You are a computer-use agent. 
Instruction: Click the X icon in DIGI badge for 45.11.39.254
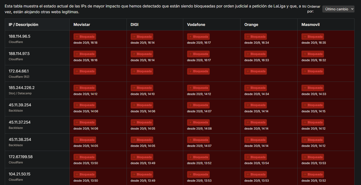point(134,105)
